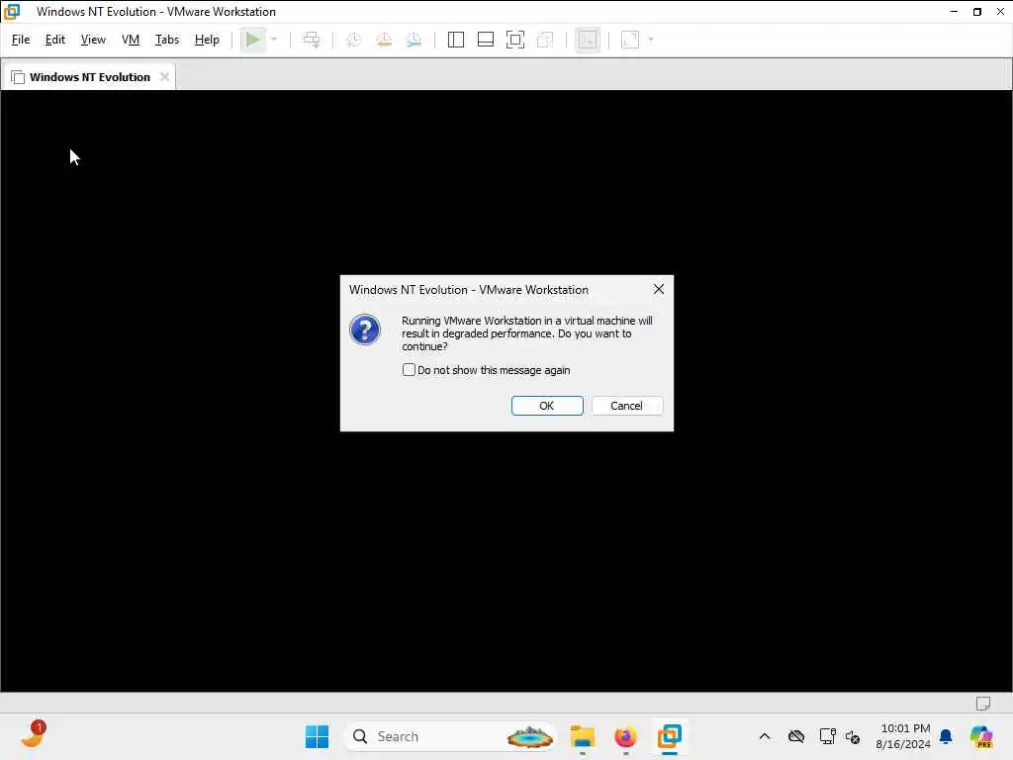1013x760 pixels.
Task: Restore down the VMware Workstation window
Action: (x=976, y=12)
